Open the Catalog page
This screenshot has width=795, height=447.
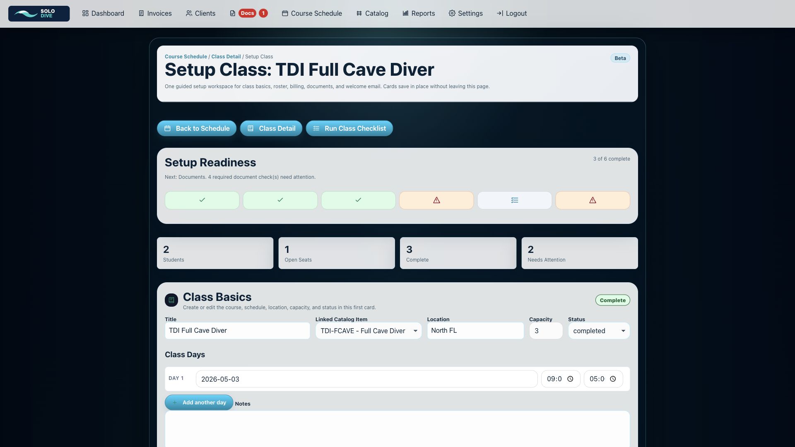372,14
